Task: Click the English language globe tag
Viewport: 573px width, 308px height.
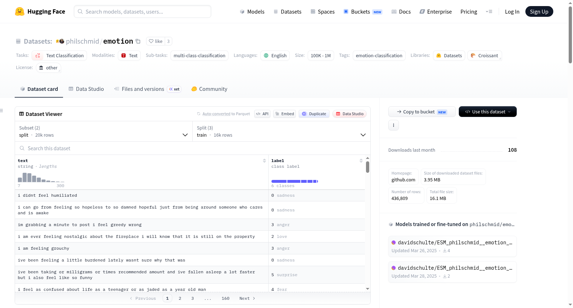Action: click(275, 55)
